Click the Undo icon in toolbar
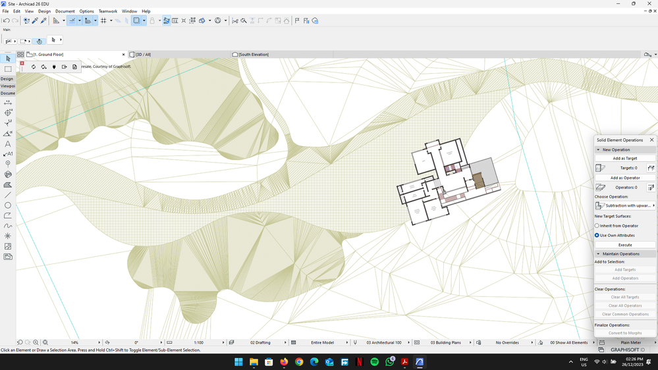658x370 pixels. tap(6, 21)
